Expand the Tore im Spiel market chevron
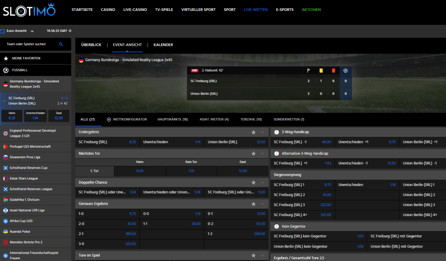The height and width of the screenshot is (261, 446). [263, 255]
